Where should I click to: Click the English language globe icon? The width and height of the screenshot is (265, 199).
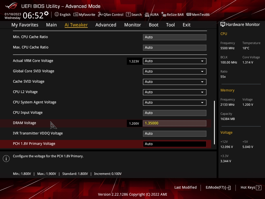57,15
